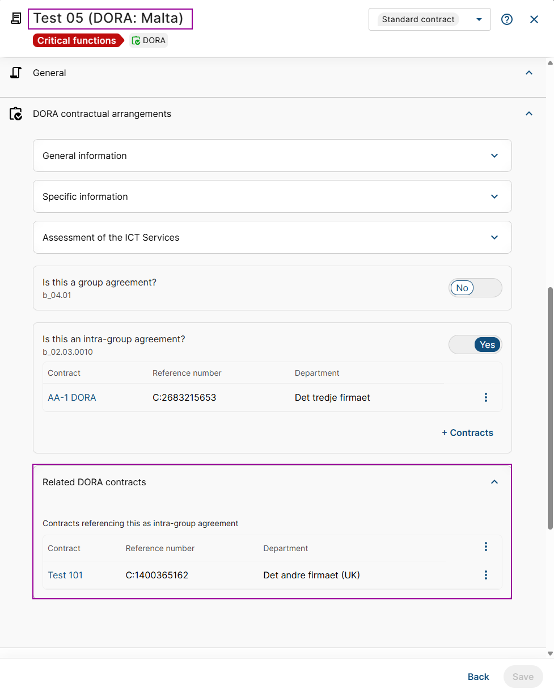The width and height of the screenshot is (554, 693).
Task: Open three-dot menu for Test 101 row
Action: coord(486,575)
